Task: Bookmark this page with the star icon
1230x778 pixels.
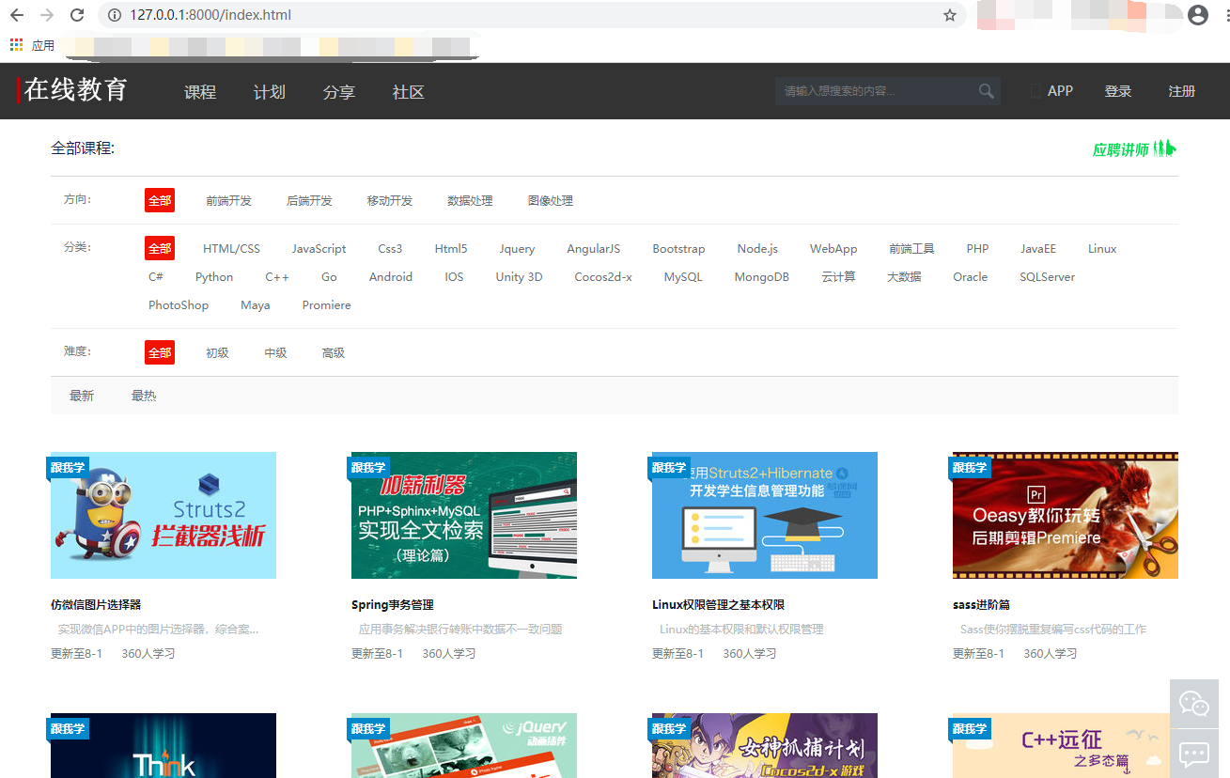Action: pyautogui.click(x=949, y=15)
